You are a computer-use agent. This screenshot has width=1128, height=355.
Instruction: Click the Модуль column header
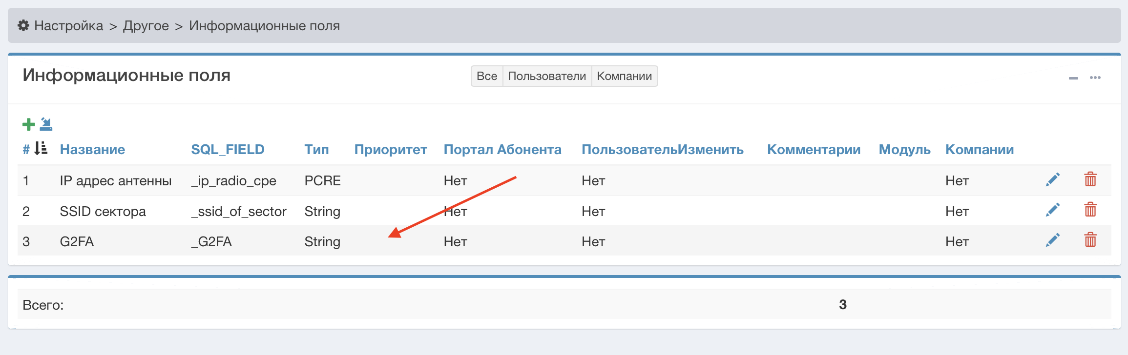click(x=904, y=149)
